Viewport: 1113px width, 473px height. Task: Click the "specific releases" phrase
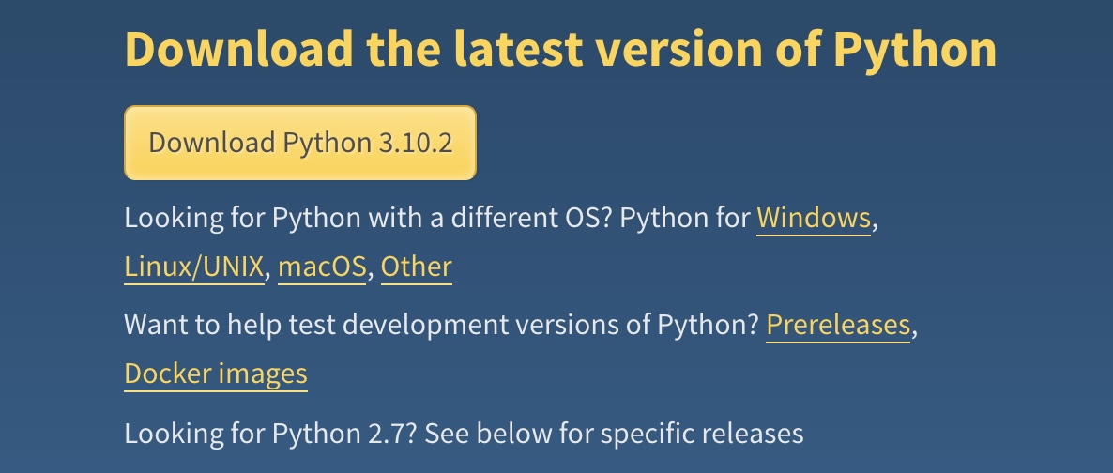702,434
